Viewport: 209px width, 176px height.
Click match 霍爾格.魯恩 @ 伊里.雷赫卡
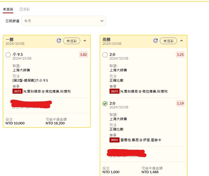141,140
